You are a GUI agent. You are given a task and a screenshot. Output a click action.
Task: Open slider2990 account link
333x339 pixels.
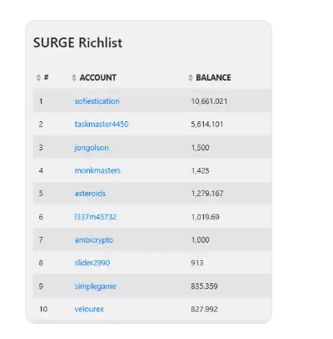tap(92, 263)
